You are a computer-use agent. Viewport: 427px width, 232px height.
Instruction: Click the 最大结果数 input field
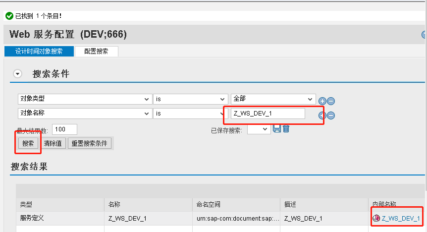point(64,129)
